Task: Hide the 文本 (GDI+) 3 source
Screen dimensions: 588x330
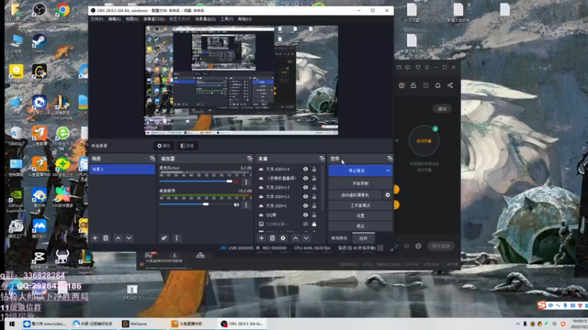Action: [306, 188]
